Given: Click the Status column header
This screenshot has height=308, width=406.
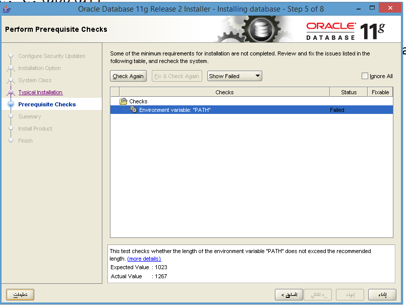Looking at the screenshot, I should (349, 92).
